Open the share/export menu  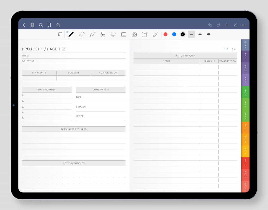coord(58,25)
